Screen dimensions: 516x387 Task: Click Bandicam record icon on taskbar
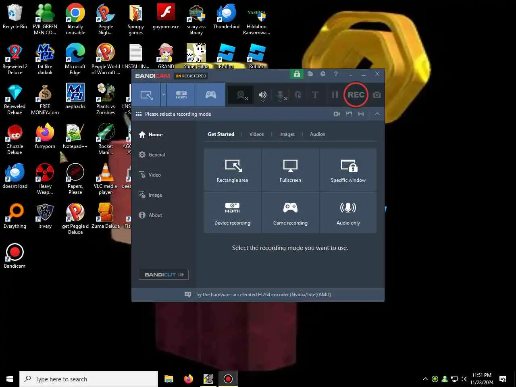click(x=228, y=379)
